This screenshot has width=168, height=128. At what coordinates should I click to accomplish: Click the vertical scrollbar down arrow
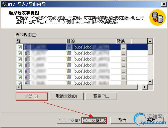[x=150, y=82]
